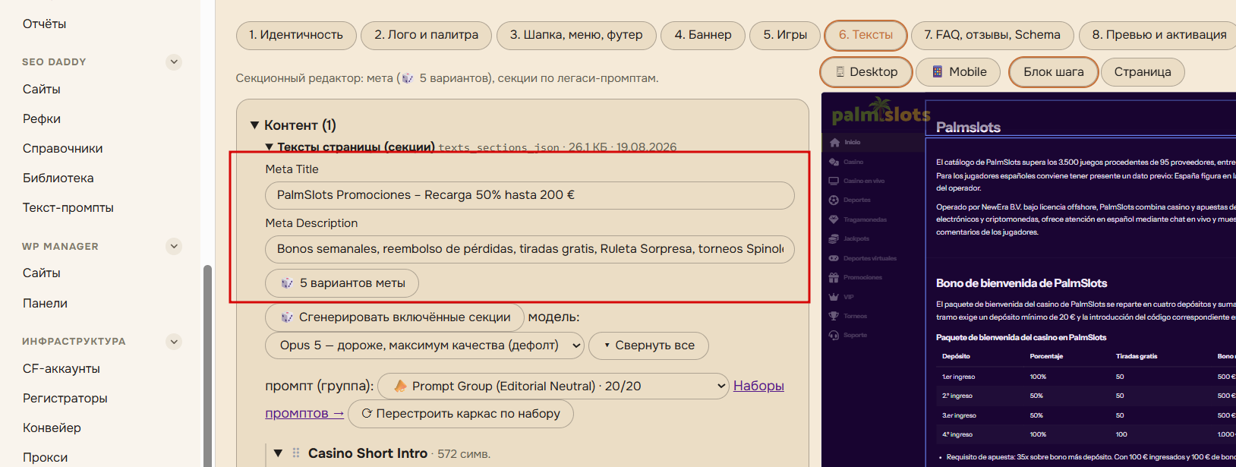The height and width of the screenshot is (467, 1236).
Task: Click the phone icon on the Mobile button
Action: click(938, 71)
